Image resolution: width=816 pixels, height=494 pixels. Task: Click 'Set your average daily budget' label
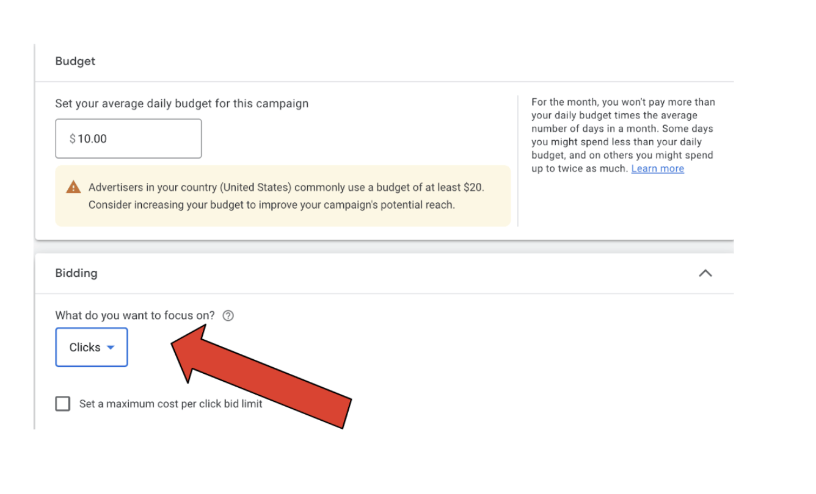(181, 104)
